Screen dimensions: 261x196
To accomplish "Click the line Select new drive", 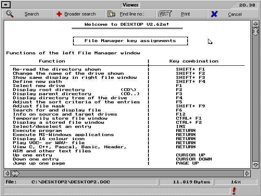I will click(x=39, y=85).
